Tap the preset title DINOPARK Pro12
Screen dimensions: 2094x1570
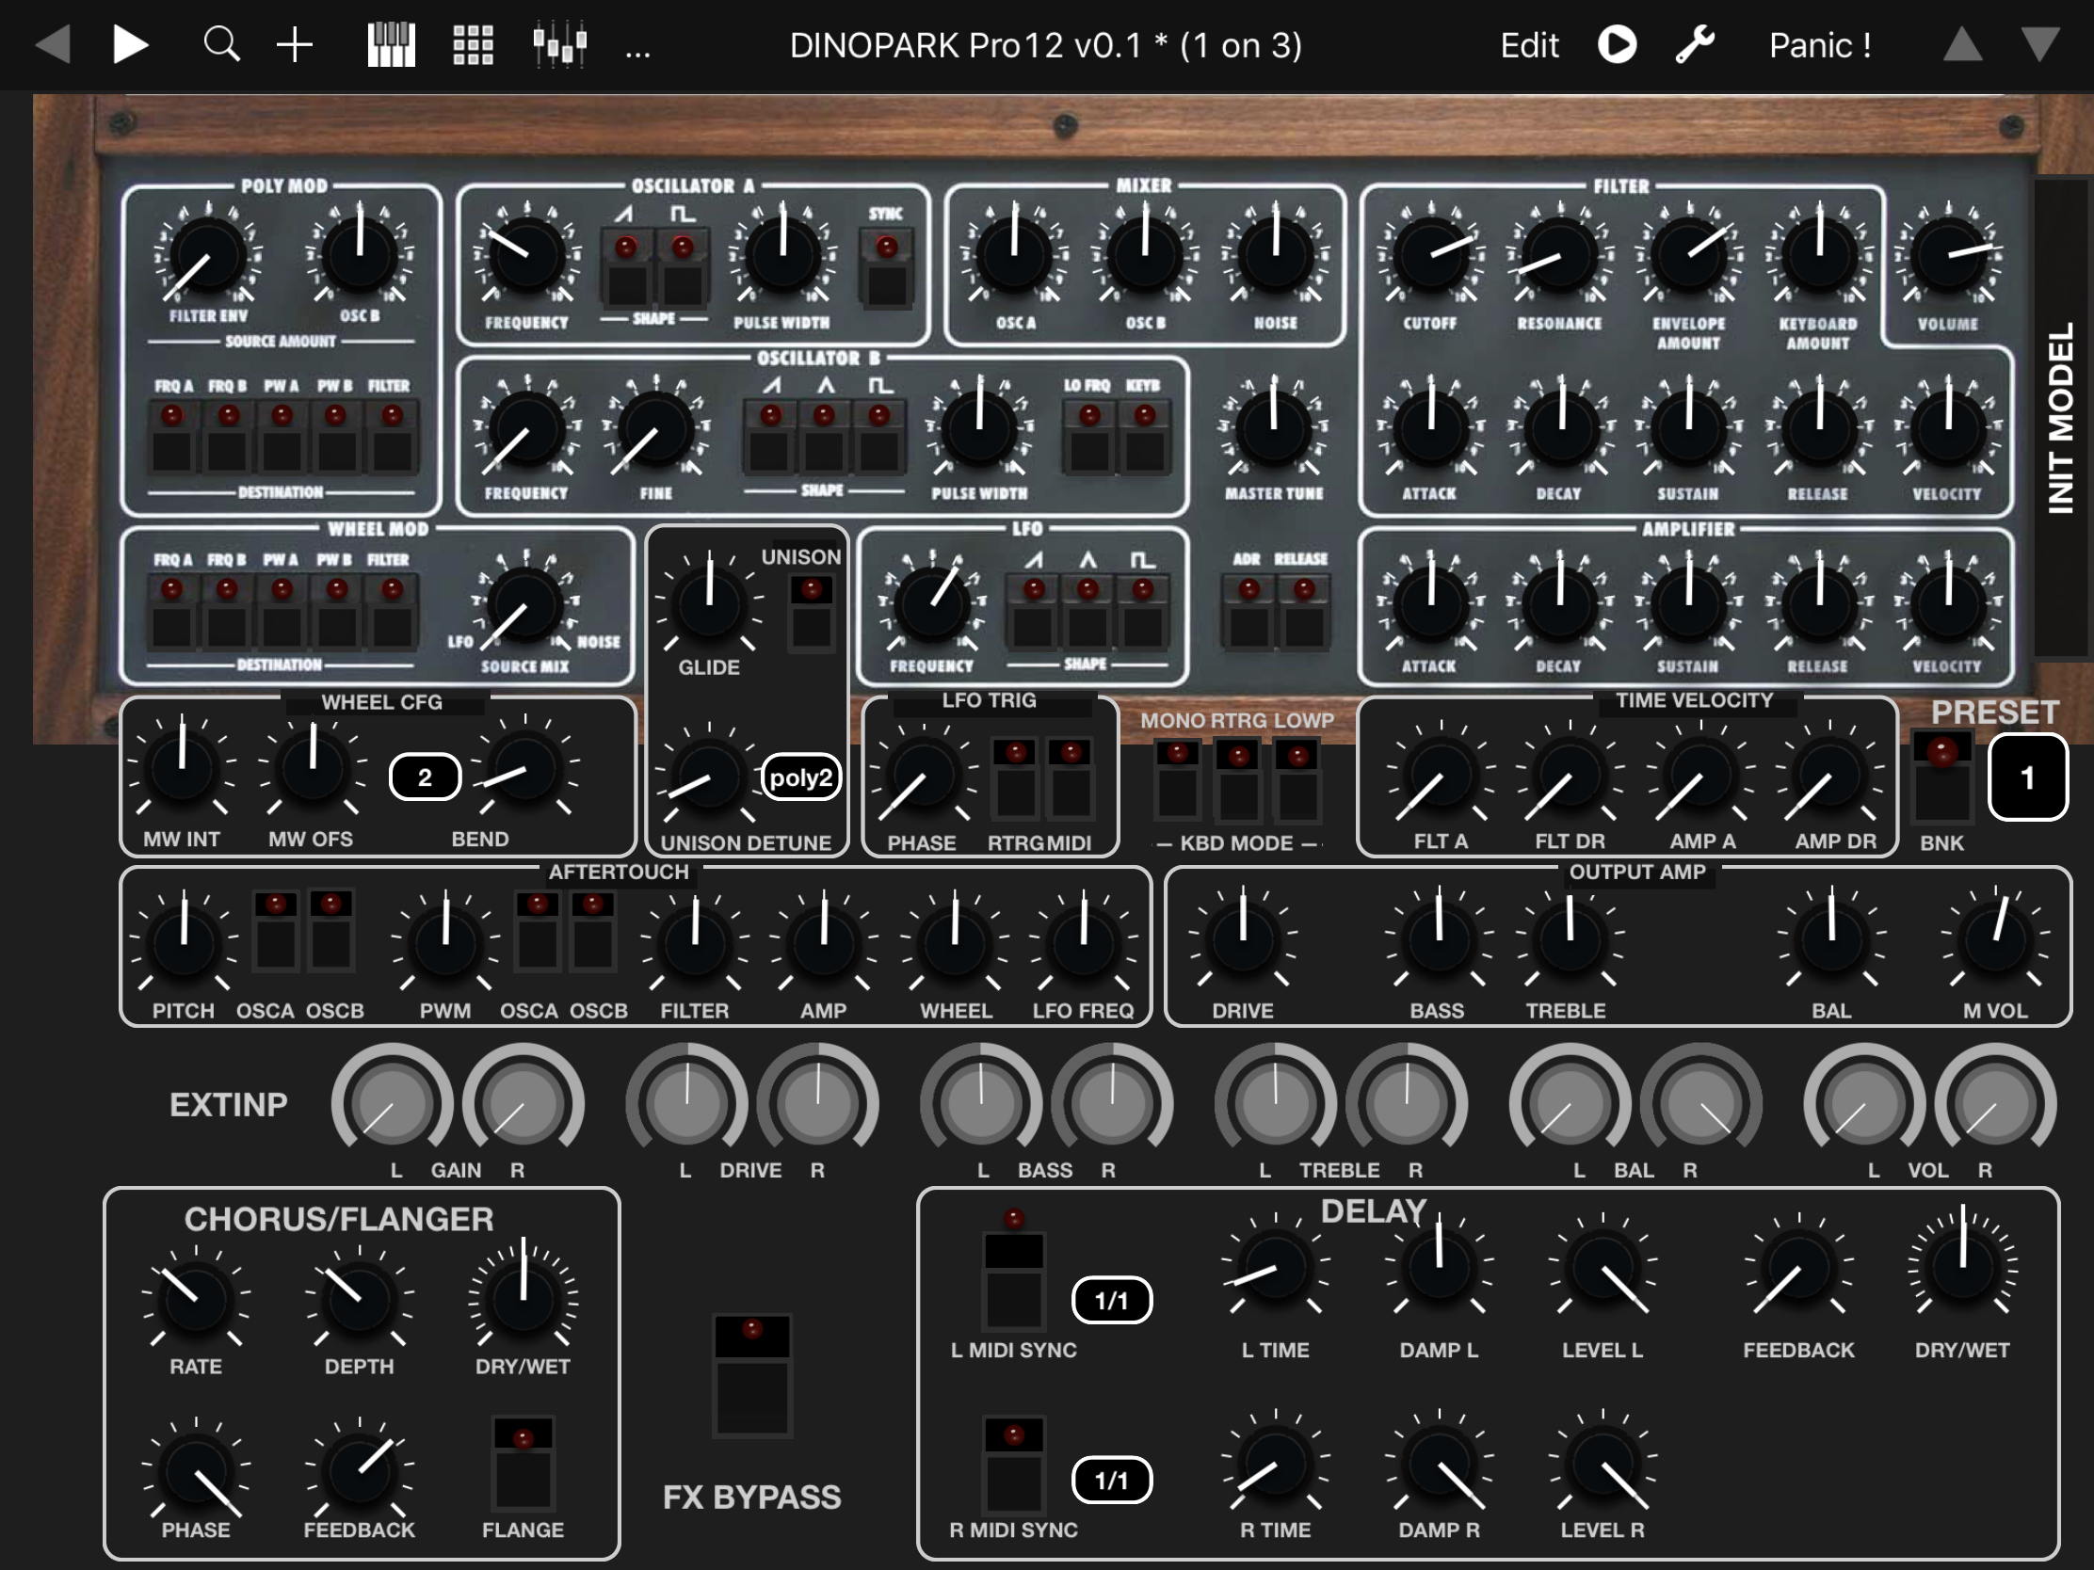coord(1045,45)
